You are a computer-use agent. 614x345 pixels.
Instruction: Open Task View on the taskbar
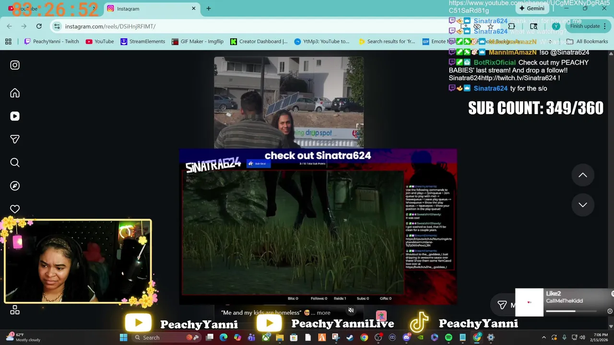coord(210,338)
